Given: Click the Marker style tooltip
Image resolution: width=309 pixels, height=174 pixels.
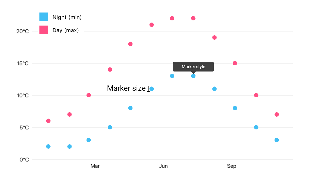Looking at the screenshot, I should 193,67.
